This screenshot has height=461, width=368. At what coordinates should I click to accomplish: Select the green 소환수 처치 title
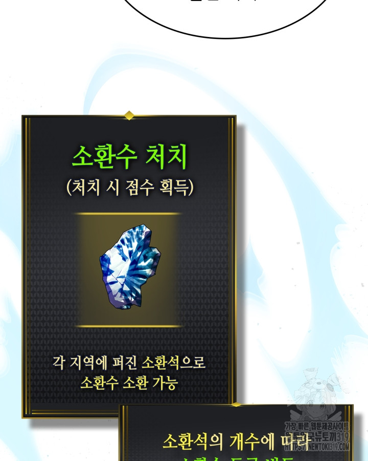point(129,156)
